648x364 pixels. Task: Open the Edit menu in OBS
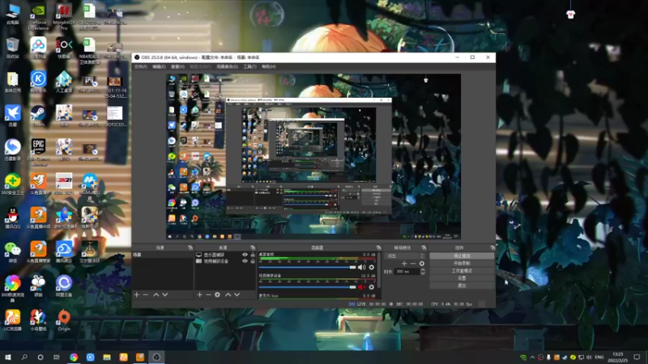click(x=159, y=66)
